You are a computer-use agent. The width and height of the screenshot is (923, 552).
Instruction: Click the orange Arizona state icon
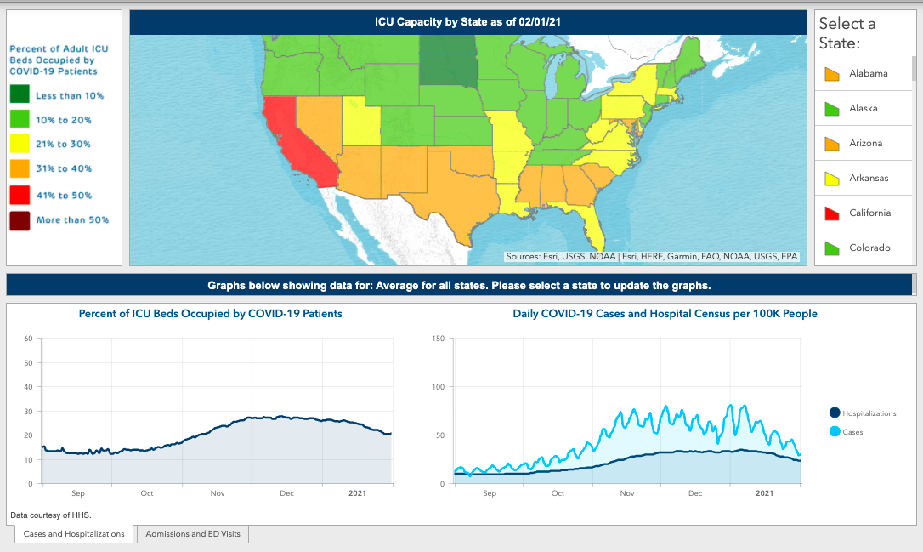tap(832, 144)
